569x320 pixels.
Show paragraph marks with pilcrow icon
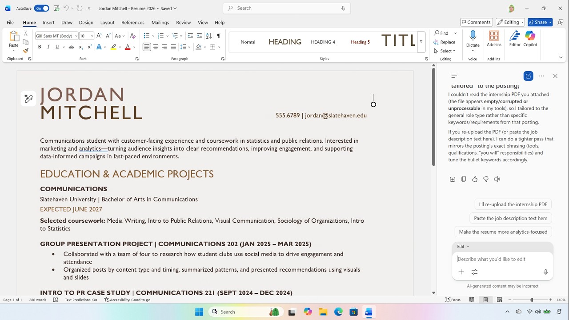(x=218, y=36)
